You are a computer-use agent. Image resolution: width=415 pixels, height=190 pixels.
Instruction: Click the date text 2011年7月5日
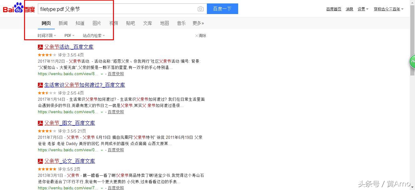(50, 137)
